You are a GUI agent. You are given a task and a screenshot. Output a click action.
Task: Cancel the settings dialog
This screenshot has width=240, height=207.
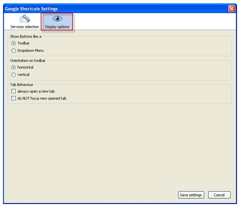click(x=219, y=195)
